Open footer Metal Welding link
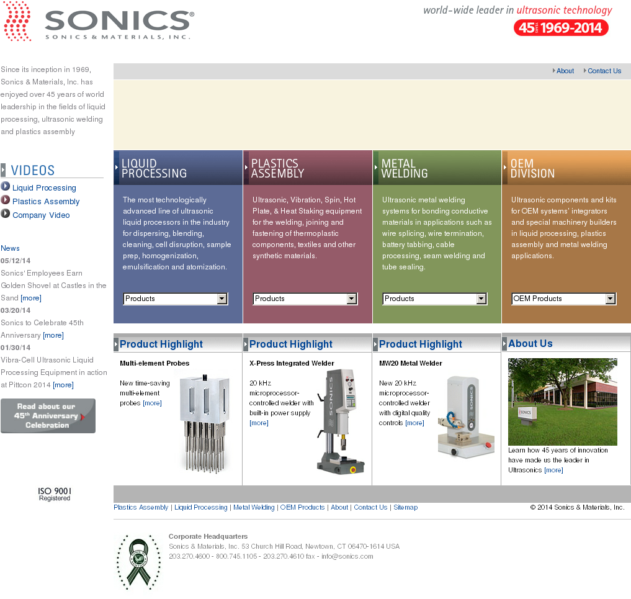631x599 pixels. pos(254,508)
